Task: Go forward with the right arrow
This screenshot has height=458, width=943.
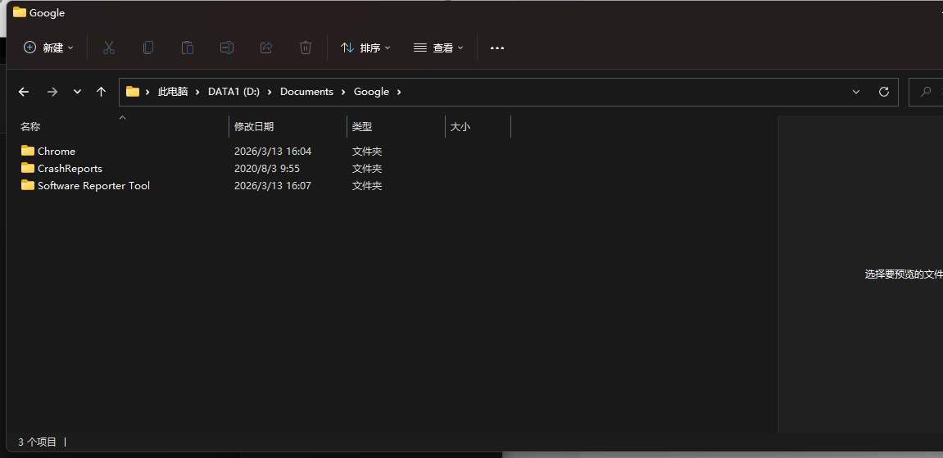Action: point(52,92)
